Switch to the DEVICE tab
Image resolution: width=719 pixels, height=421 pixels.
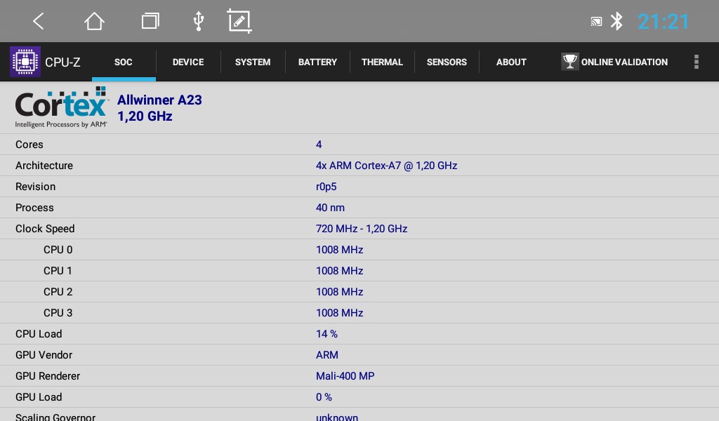(188, 62)
